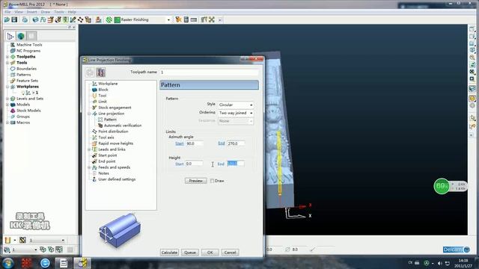This screenshot has height=269, width=479.
Task: Expand the Leads and links node
Action: point(89,149)
